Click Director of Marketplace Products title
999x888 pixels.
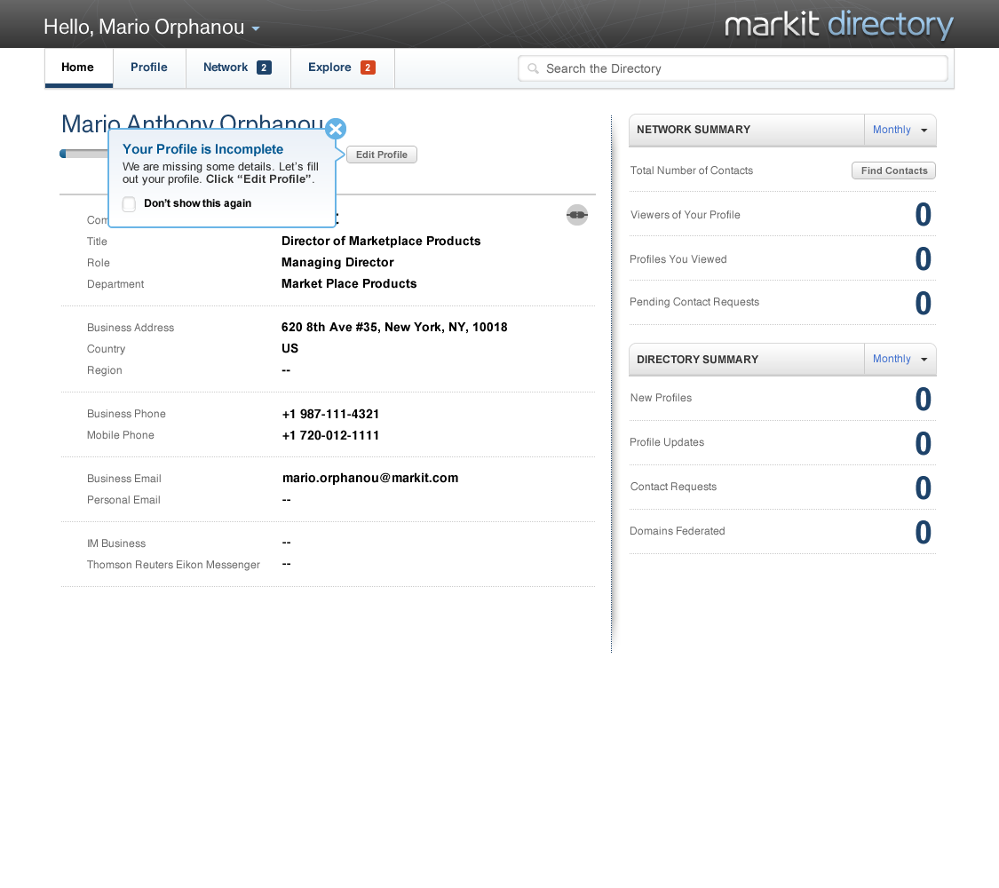click(381, 242)
